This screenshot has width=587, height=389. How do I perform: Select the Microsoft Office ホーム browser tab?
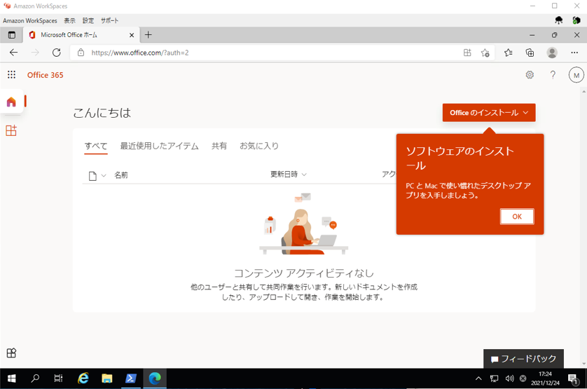tap(82, 35)
